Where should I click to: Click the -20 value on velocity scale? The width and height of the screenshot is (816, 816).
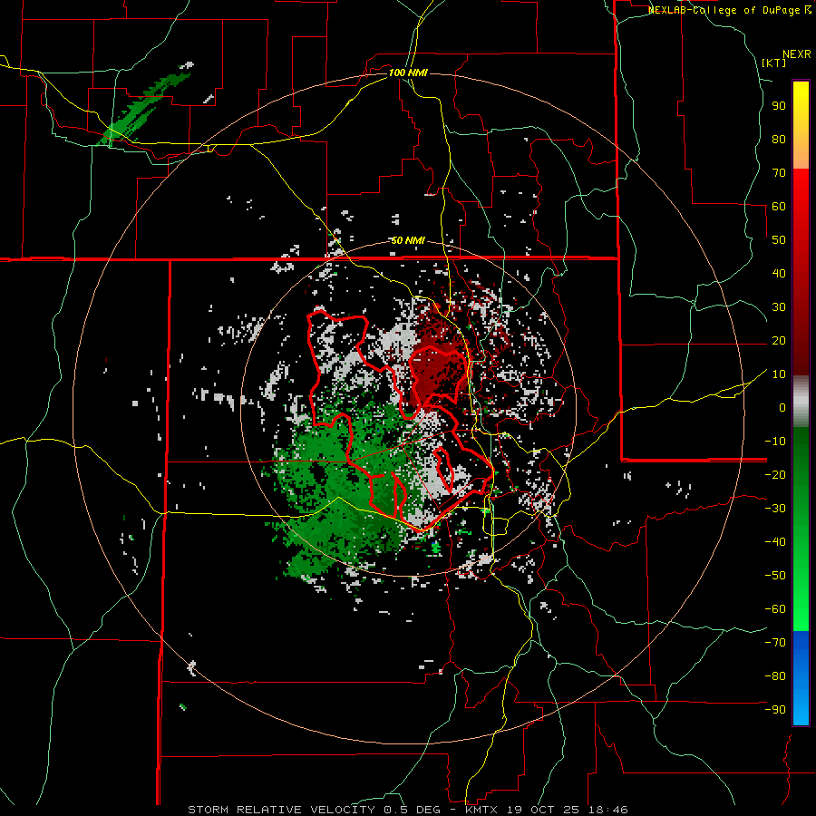click(775, 474)
